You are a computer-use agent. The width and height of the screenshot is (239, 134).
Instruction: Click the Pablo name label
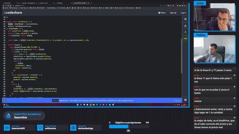pyautogui.click(x=201, y=35)
